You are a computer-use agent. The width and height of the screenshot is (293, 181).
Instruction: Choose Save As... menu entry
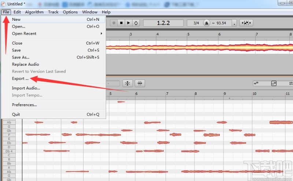53,57
